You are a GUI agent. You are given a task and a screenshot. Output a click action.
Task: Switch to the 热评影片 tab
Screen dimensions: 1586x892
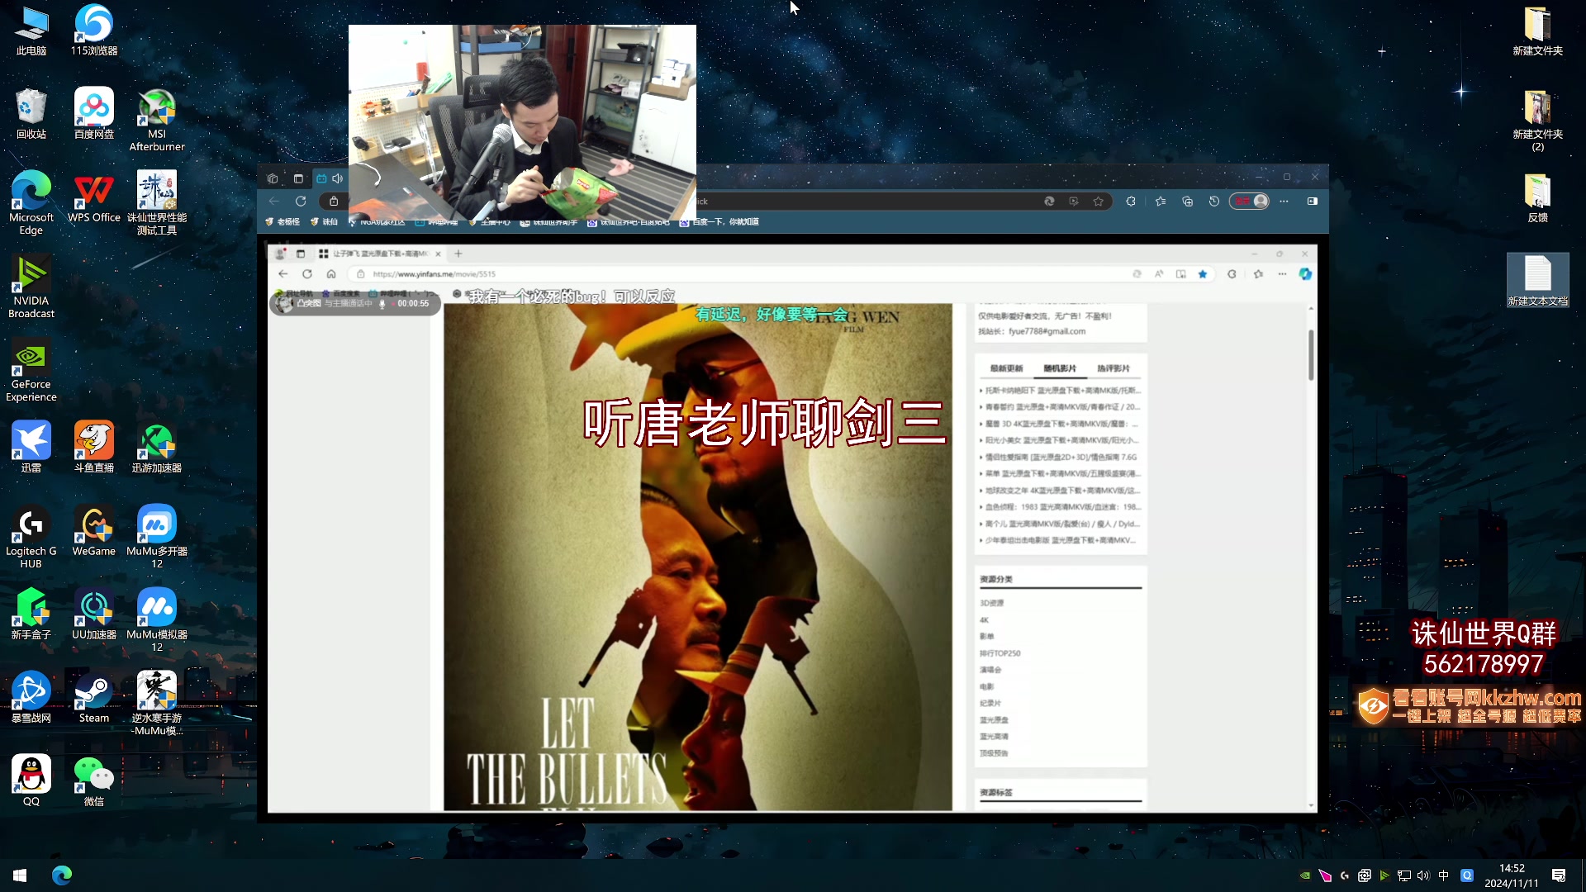click(x=1113, y=368)
